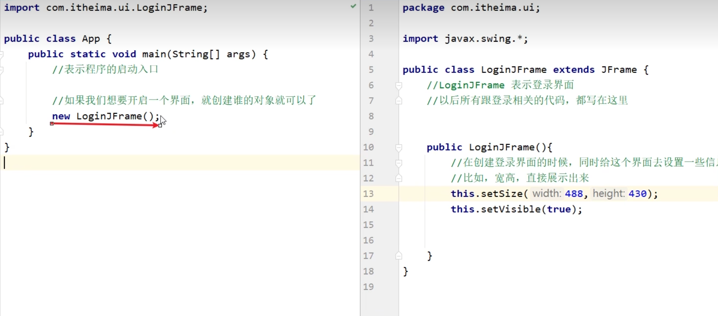The width and height of the screenshot is (718, 316).
Task: Click the fold end marker on line 12
Action: 399,178
